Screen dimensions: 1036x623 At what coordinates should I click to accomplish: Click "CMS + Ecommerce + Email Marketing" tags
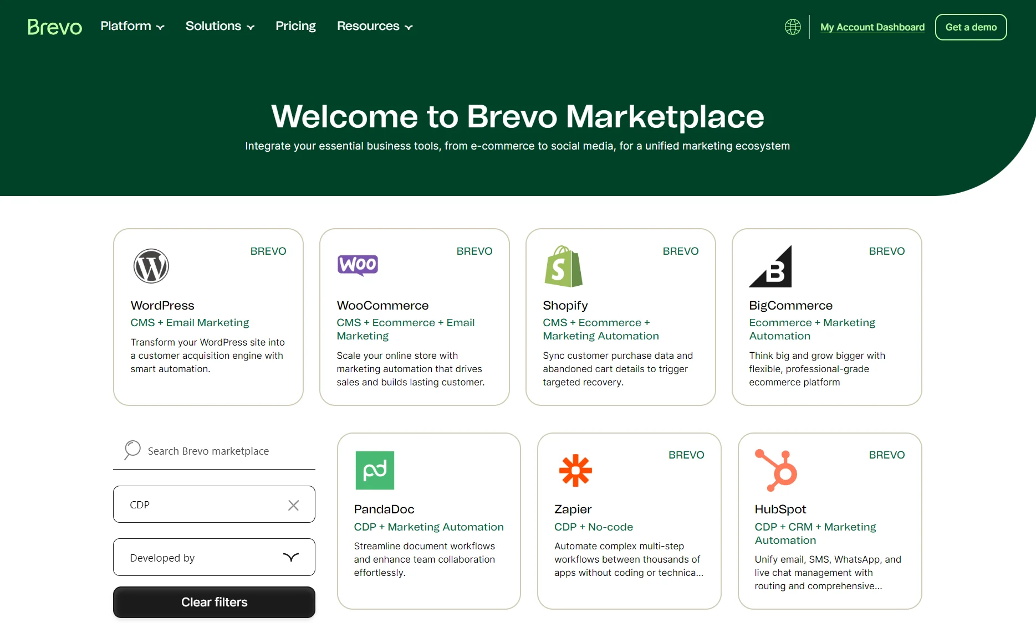pyautogui.click(x=406, y=329)
